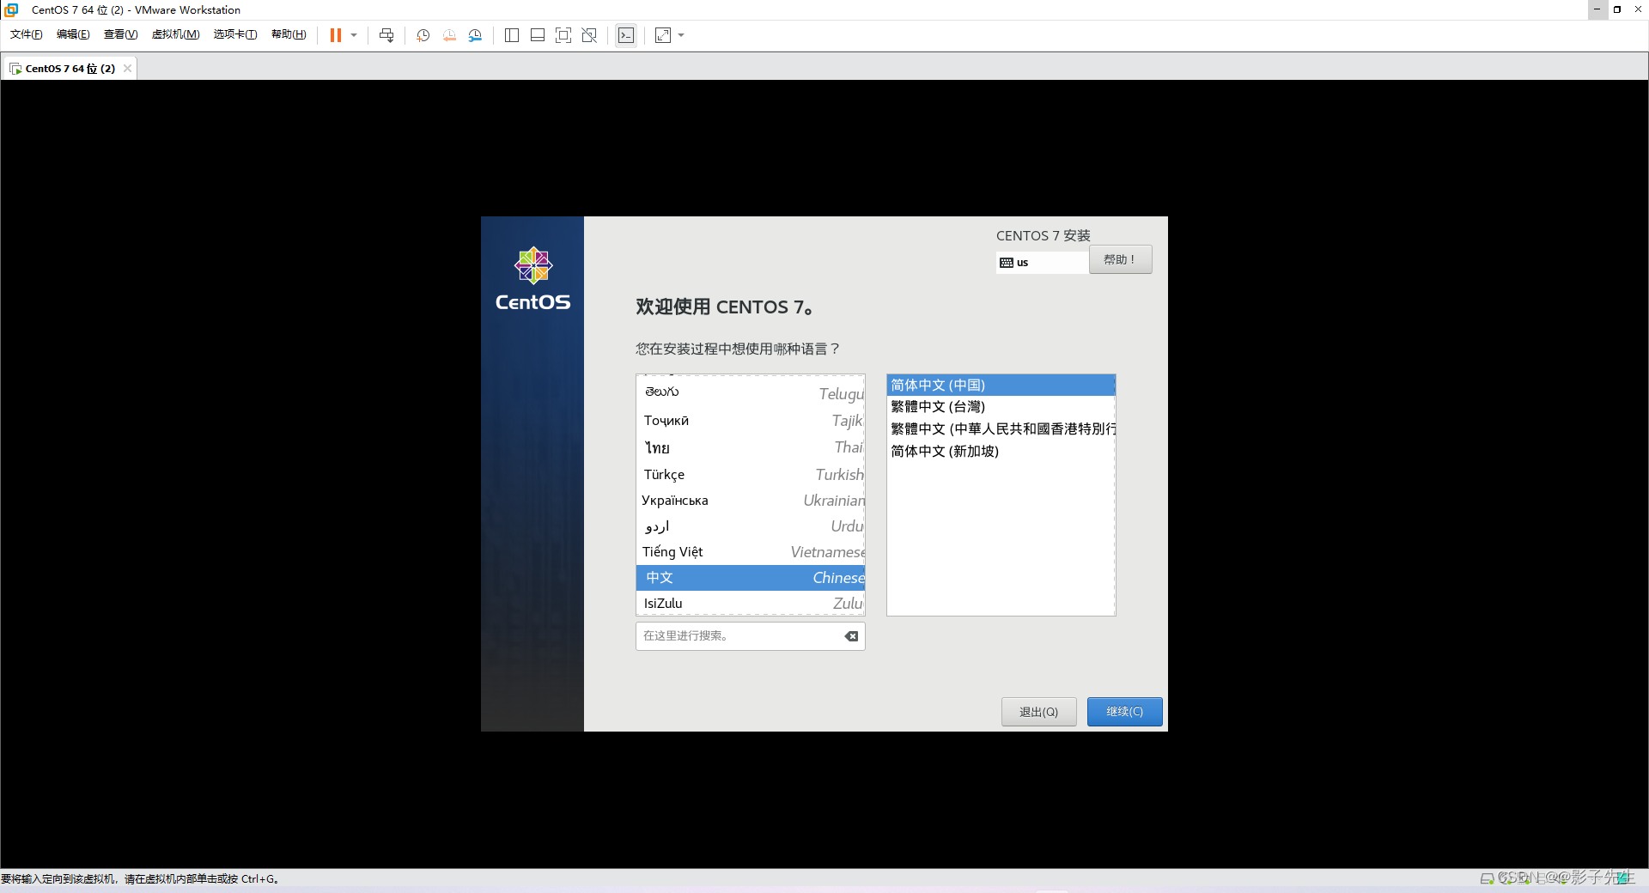The height and width of the screenshot is (893, 1649).
Task: Click the CentOS logo in the sidebar
Action: click(532, 279)
